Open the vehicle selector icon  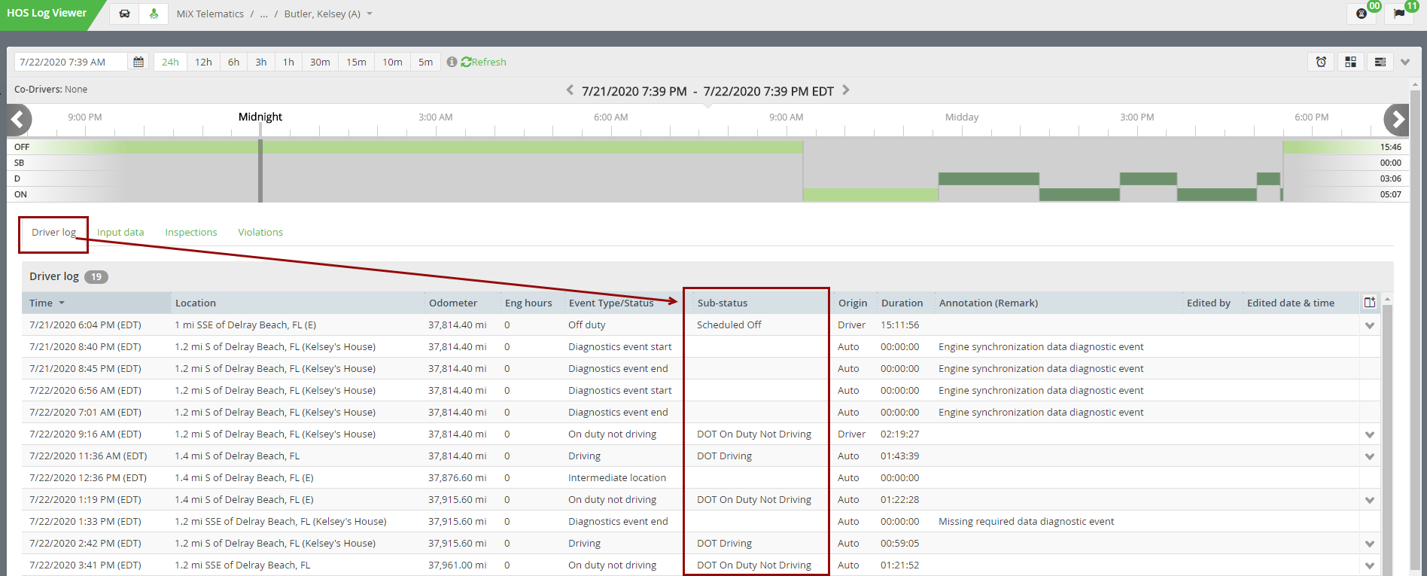pyautogui.click(x=124, y=14)
